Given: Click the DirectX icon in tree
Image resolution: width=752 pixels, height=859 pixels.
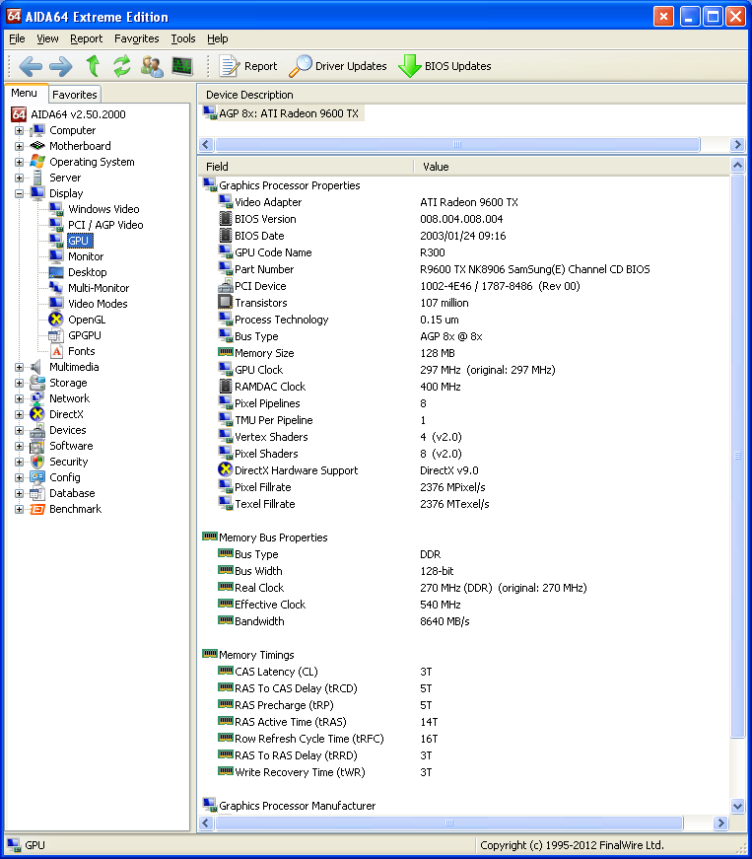Looking at the screenshot, I should pos(37,414).
